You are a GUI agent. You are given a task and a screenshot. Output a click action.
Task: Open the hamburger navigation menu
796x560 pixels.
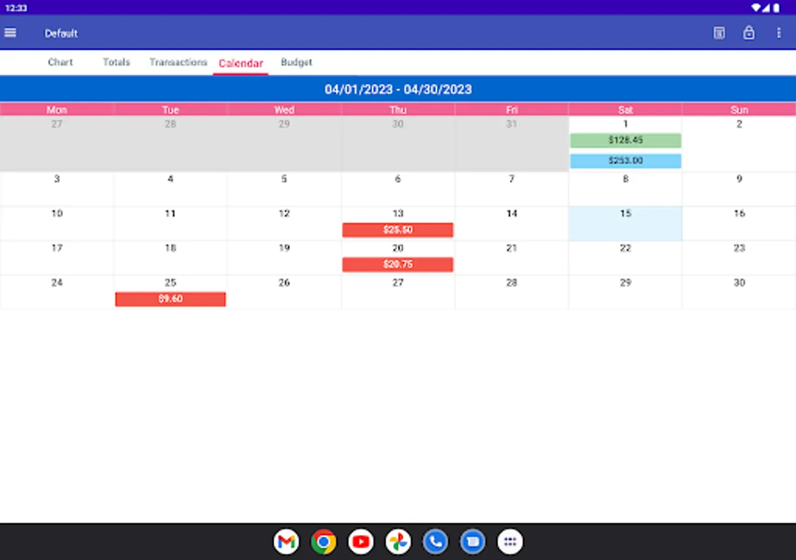tap(11, 33)
